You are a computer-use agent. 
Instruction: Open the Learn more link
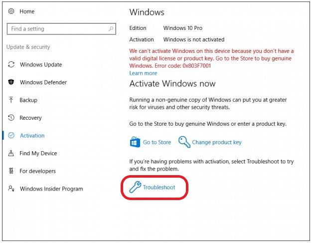(x=143, y=73)
